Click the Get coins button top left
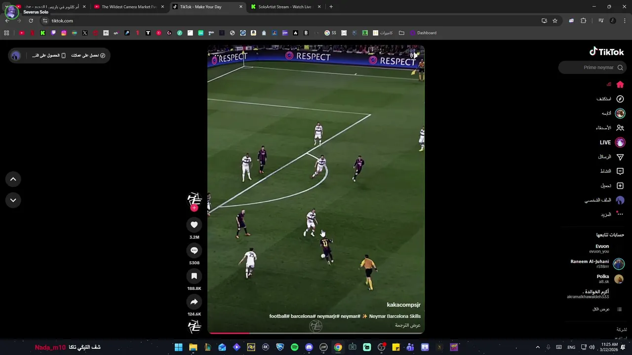 [x=88, y=55]
